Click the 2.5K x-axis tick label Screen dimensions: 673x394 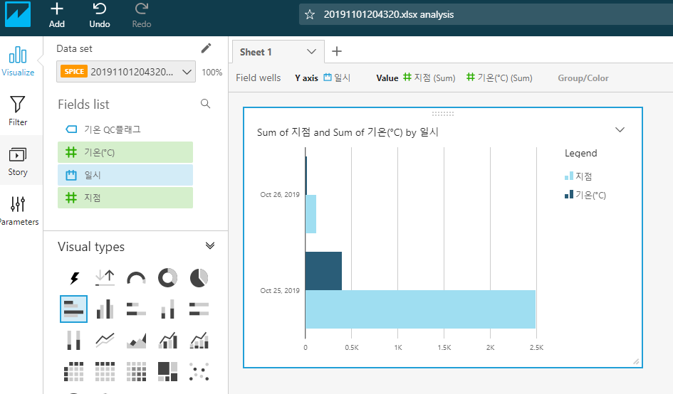coord(536,347)
